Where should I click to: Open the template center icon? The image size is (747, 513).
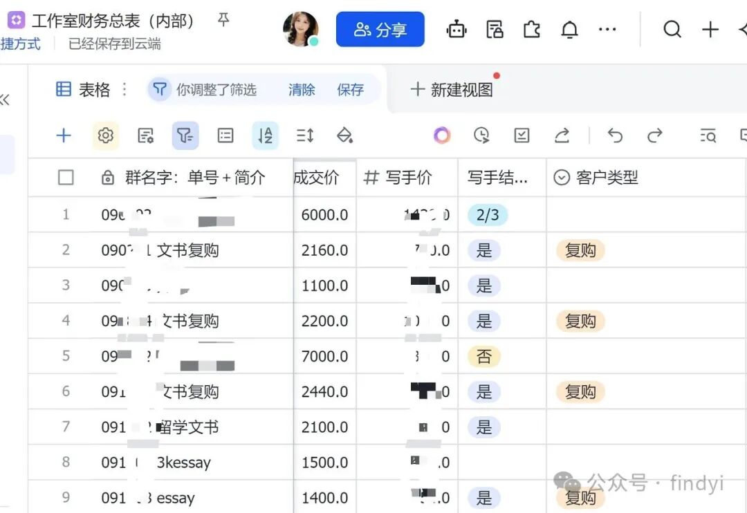(495, 30)
